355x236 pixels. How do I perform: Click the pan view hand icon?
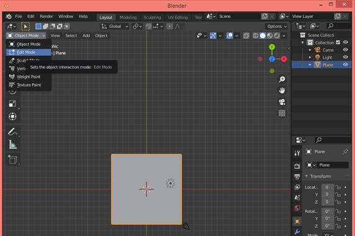pyautogui.click(x=282, y=91)
